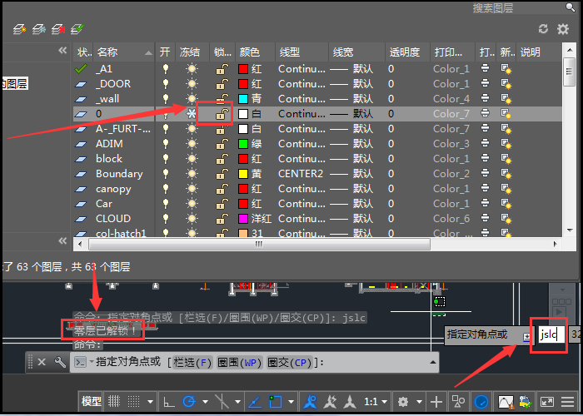This screenshot has width=583, height=416.
Task: Open snap mode dropdown arrow
Action: 150,402
